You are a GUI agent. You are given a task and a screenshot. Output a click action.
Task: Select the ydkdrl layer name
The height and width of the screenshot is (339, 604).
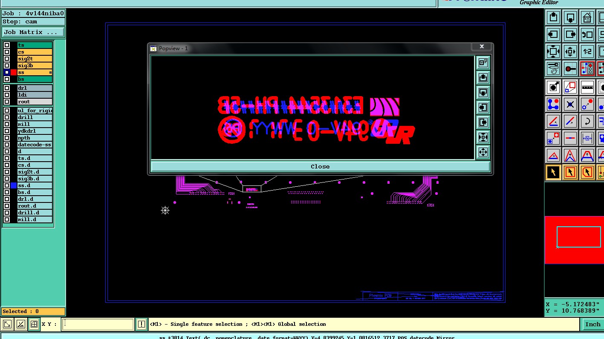click(x=35, y=131)
